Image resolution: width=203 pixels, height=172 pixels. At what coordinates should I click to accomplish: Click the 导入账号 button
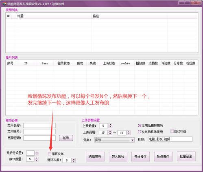[x=118, y=157]
